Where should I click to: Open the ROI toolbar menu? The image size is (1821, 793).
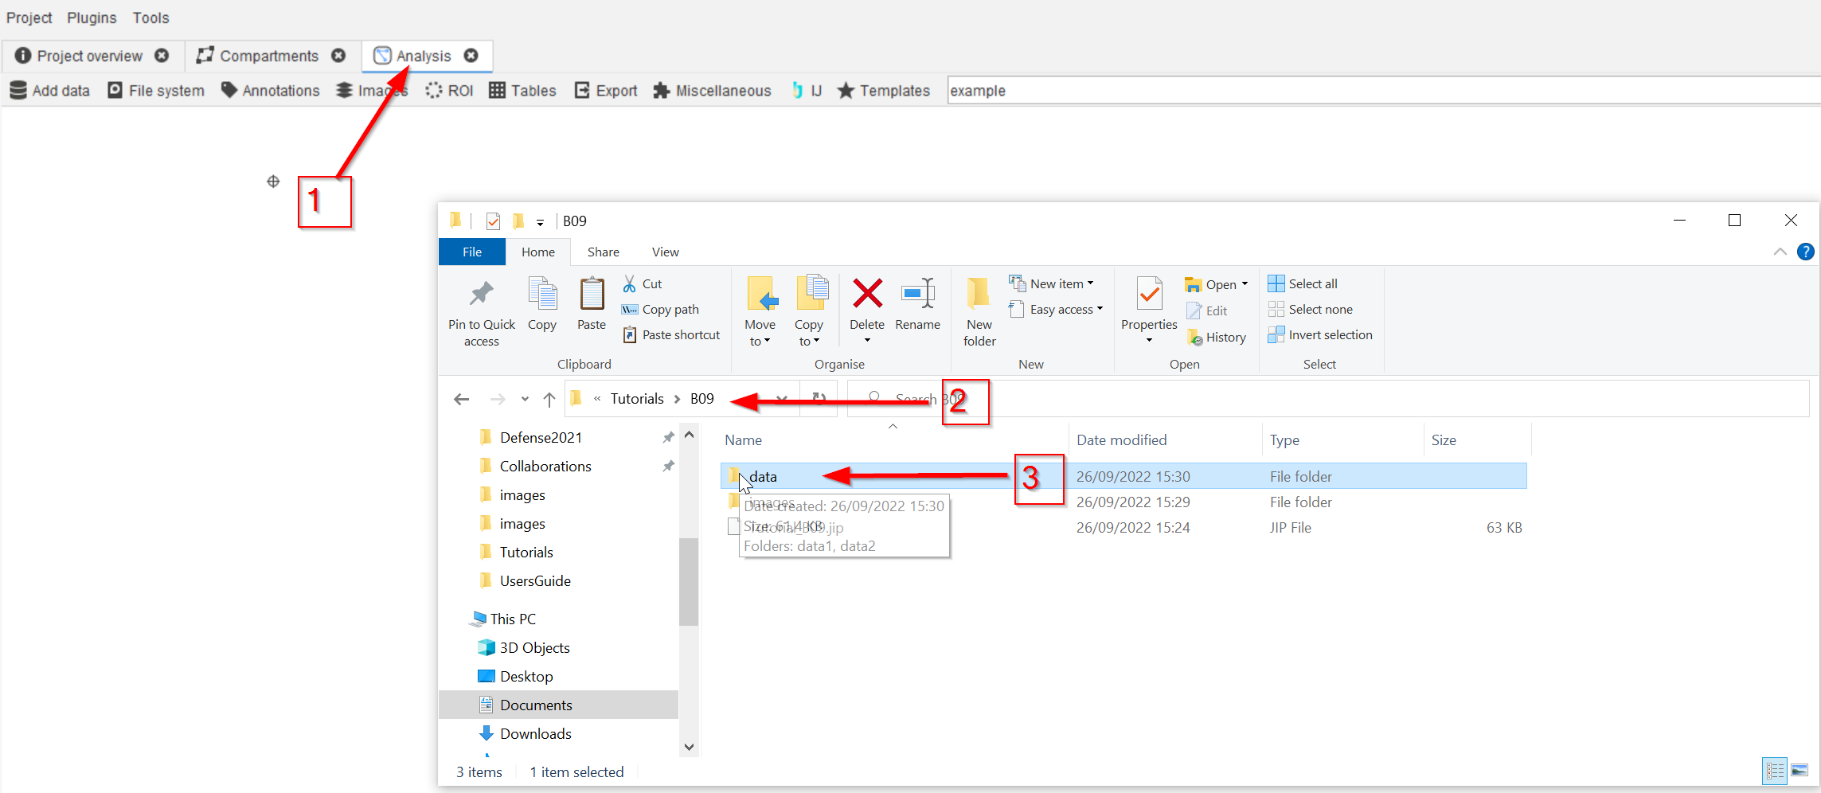click(x=450, y=91)
